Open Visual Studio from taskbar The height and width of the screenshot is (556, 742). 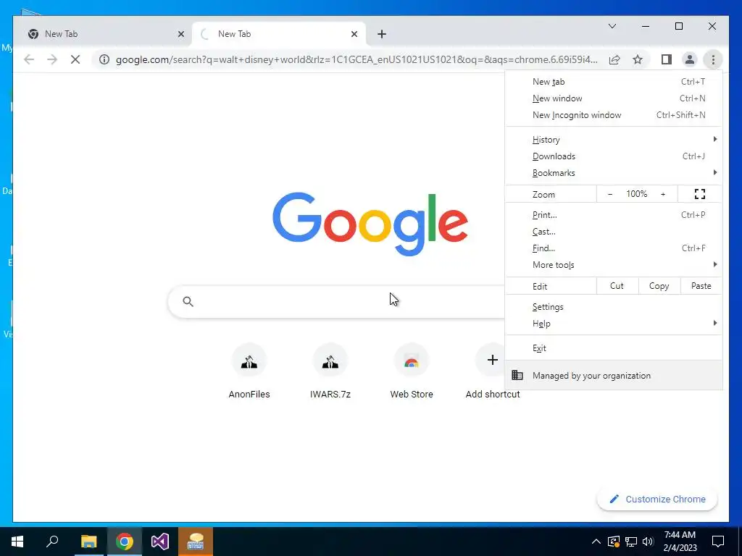pos(160,542)
